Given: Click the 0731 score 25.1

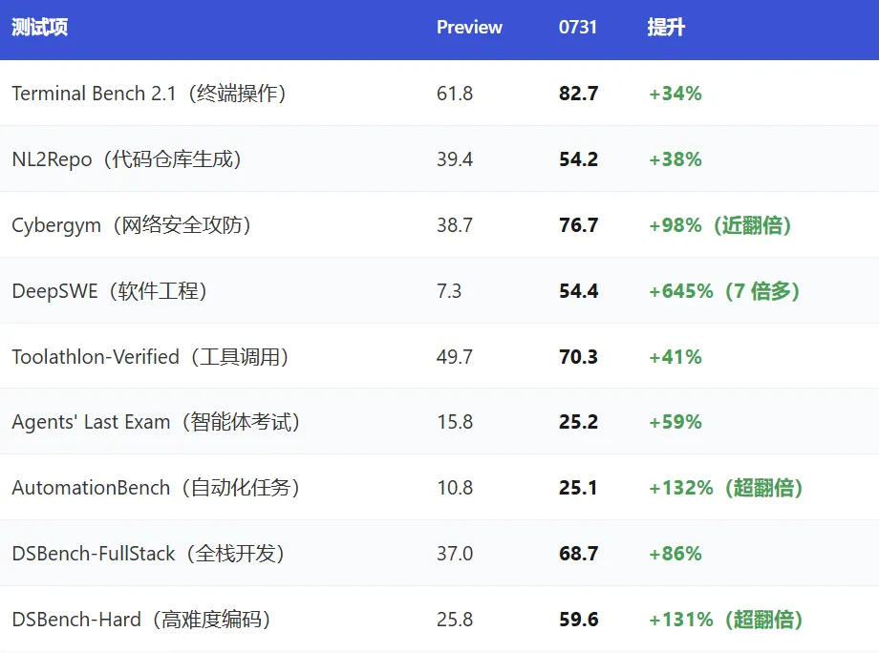Looking at the screenshot, I should click(578, 488).
